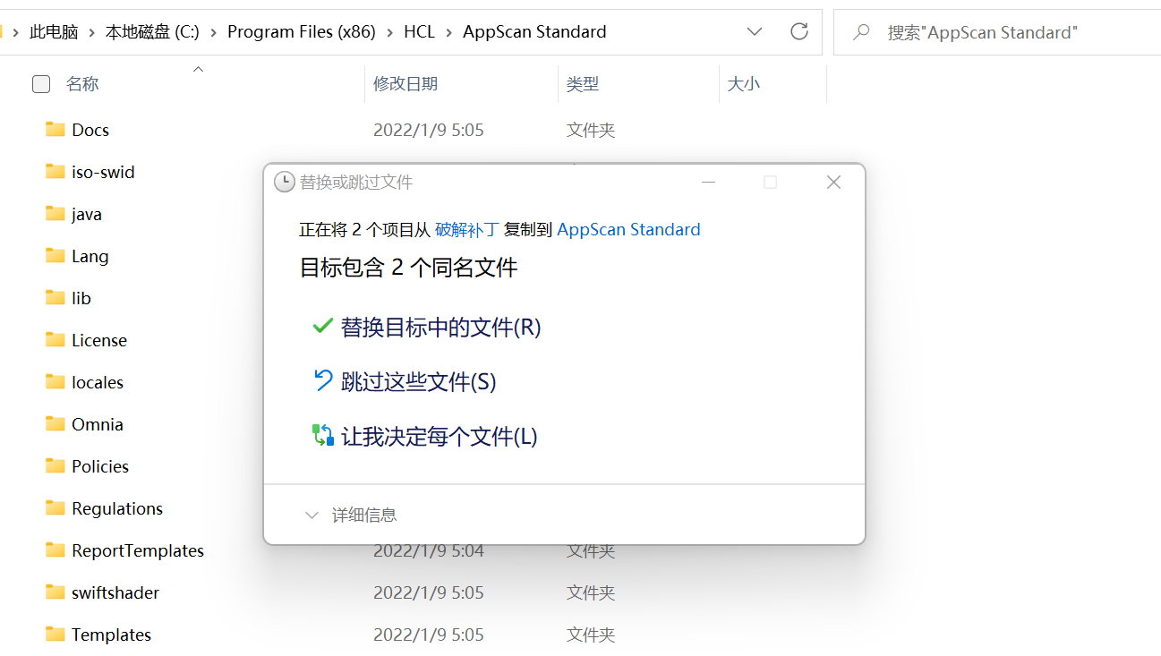Click the java folder icon

[54, 213]
